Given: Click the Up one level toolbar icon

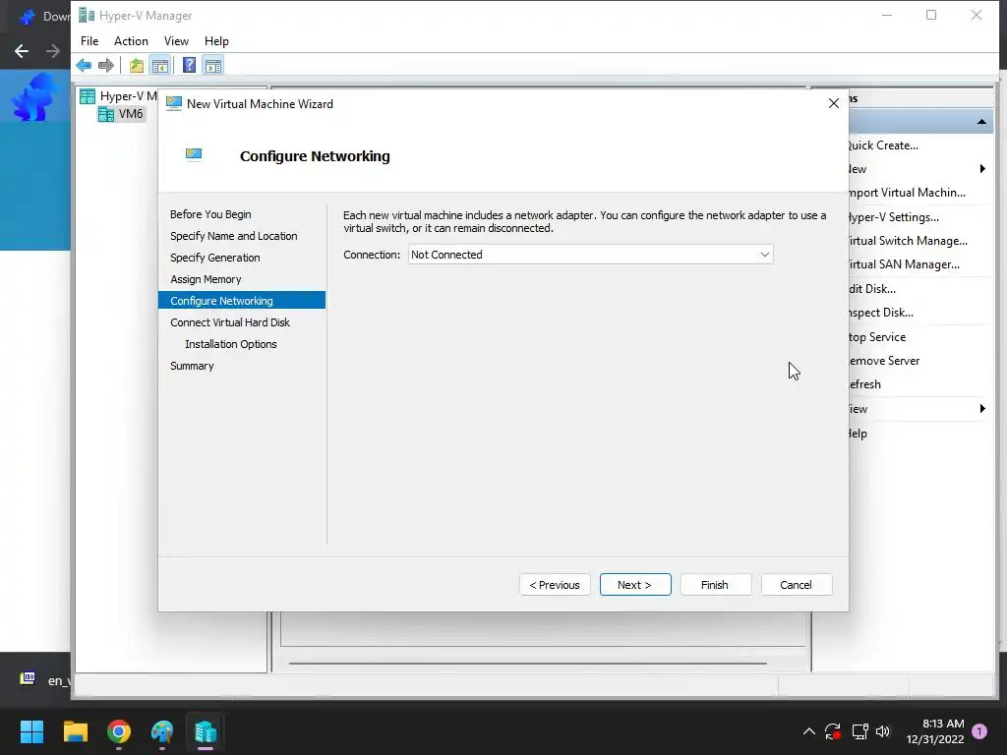Looking at the screenshot, I should click(x=136, y=65).
